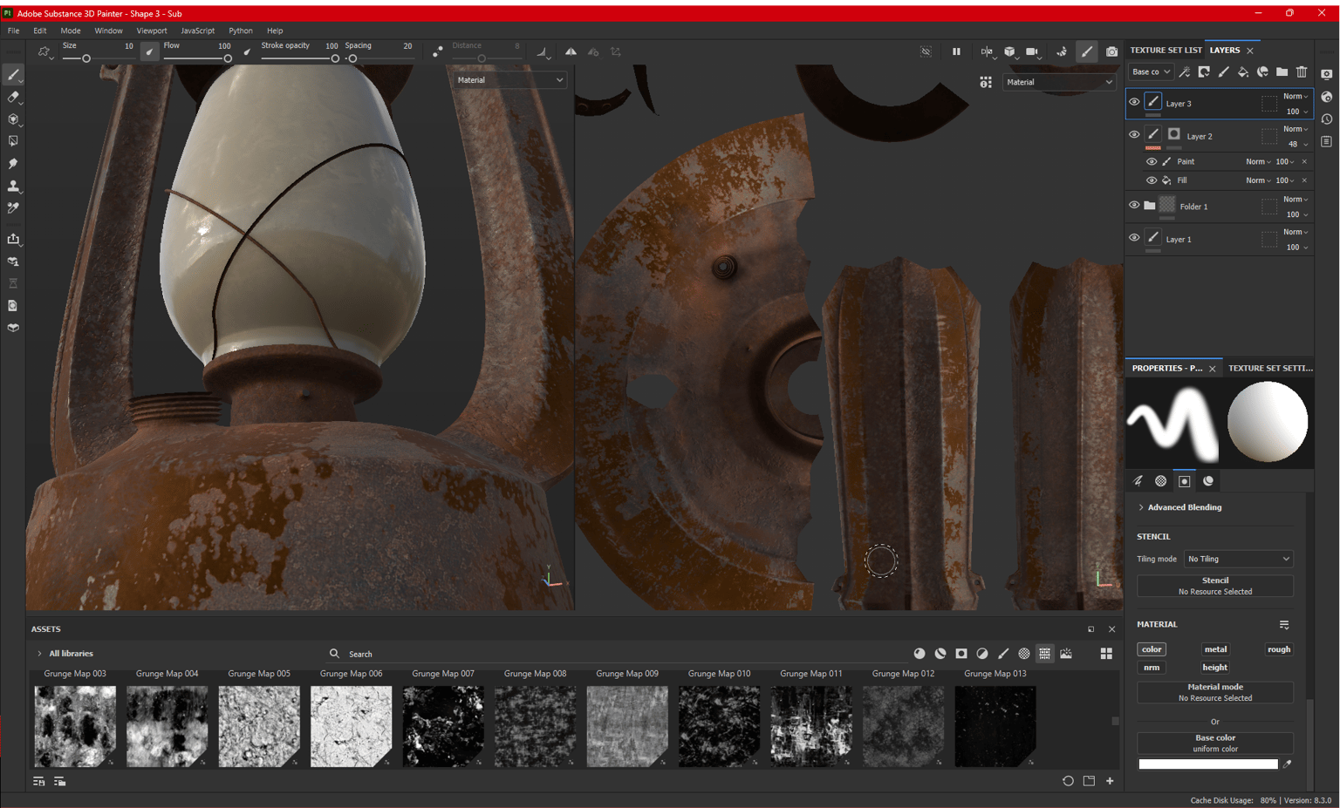Select the Projection tool
Image resolution: width=1340 pixels, height=808 pixels.
[x=13, y=119]
